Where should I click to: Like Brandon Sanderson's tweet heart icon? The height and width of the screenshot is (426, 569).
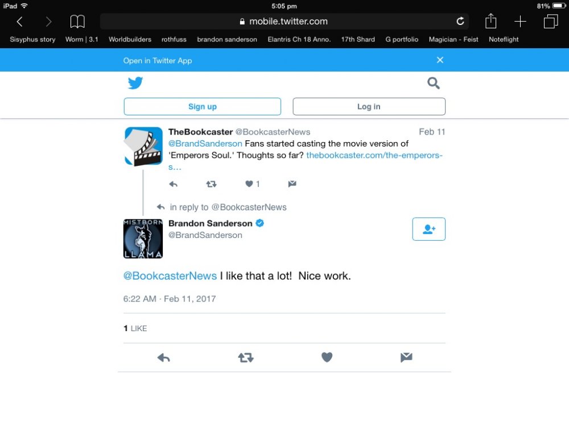pos(327,357)
